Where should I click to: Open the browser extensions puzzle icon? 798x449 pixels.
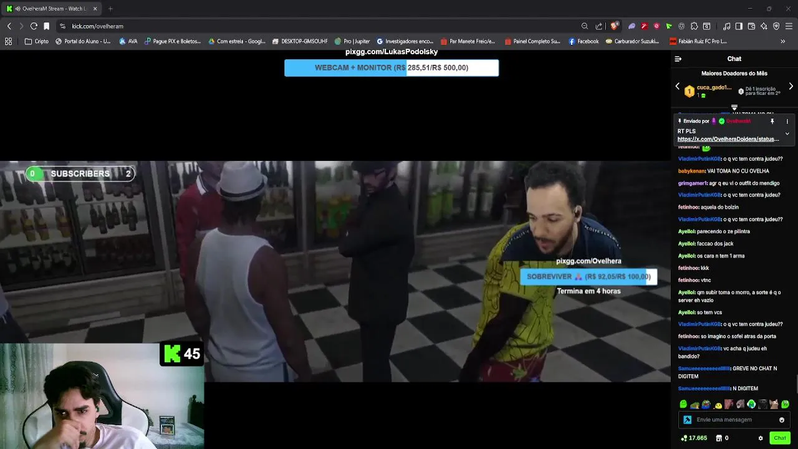[694, 26]
